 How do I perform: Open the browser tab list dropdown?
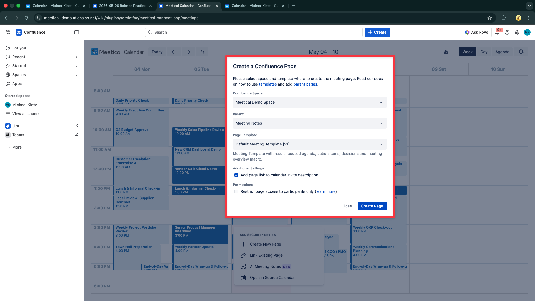click(x=529, y=6)
